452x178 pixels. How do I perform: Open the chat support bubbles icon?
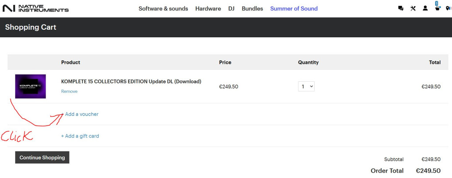[401, 8]
